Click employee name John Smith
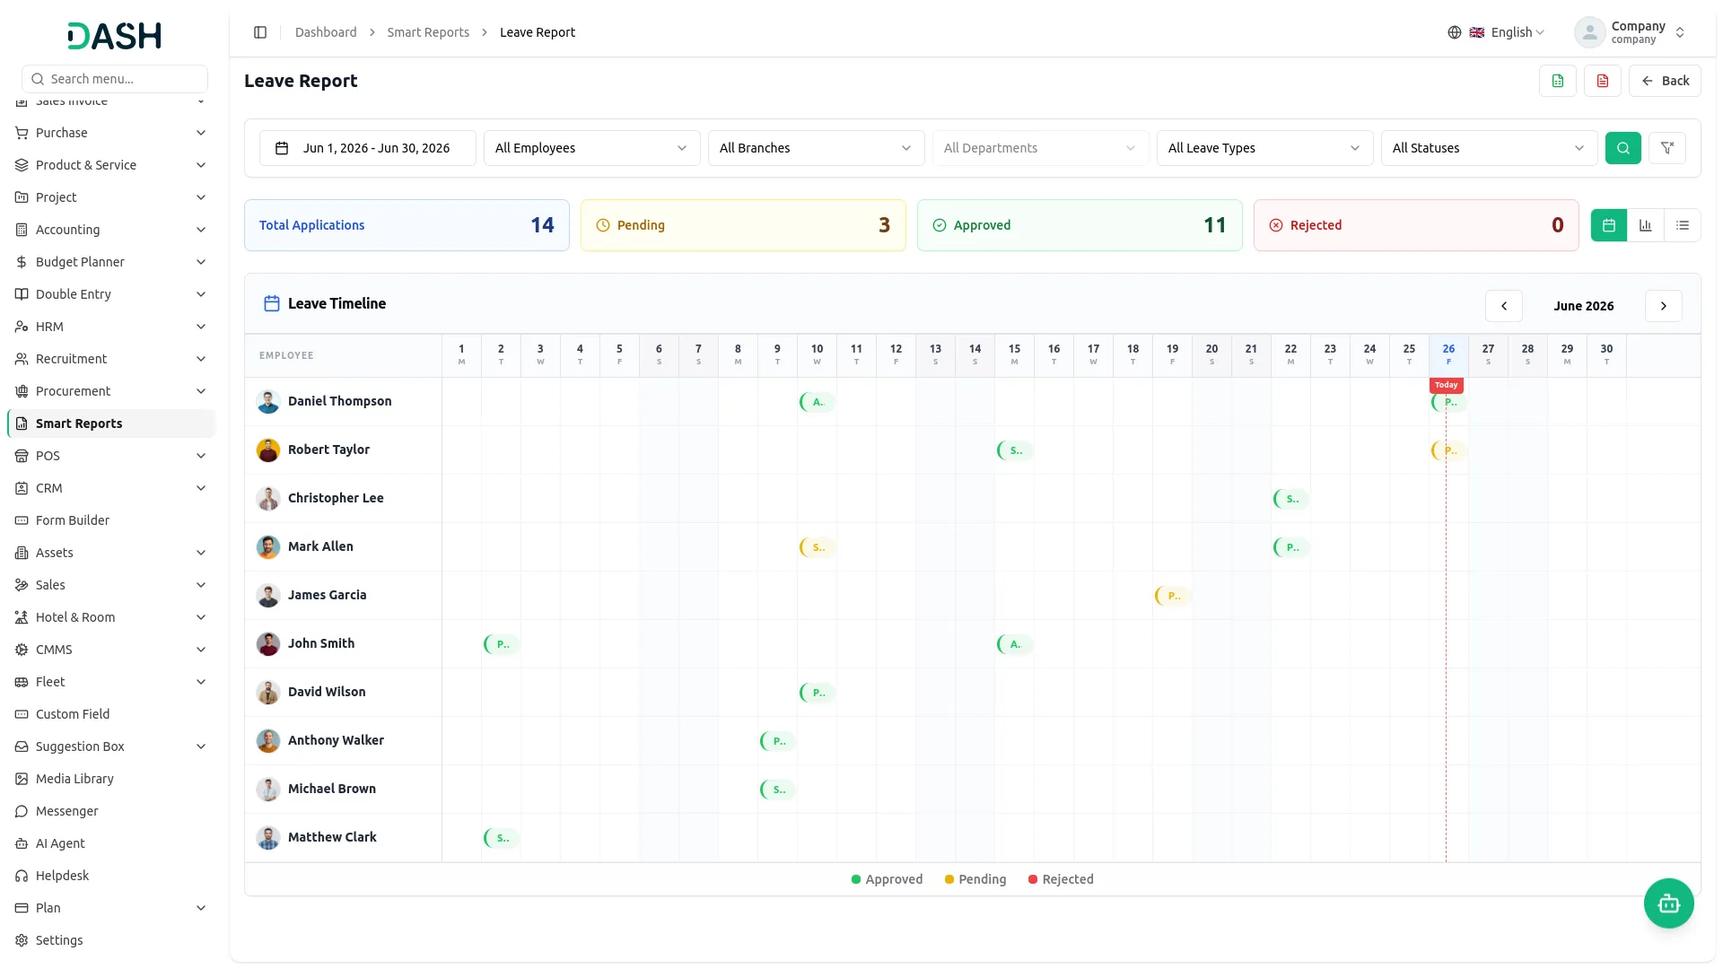Image resolution: width=1723 pixels, height=969 pixels. click(321, 643)
